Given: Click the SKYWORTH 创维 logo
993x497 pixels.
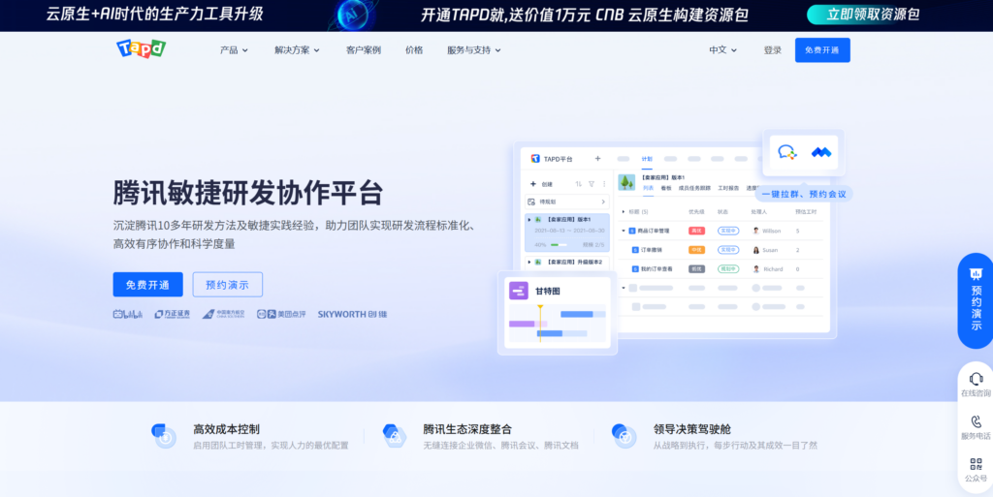Looking at the screenshot, I should pyautogui.click(x=352, y=314).
